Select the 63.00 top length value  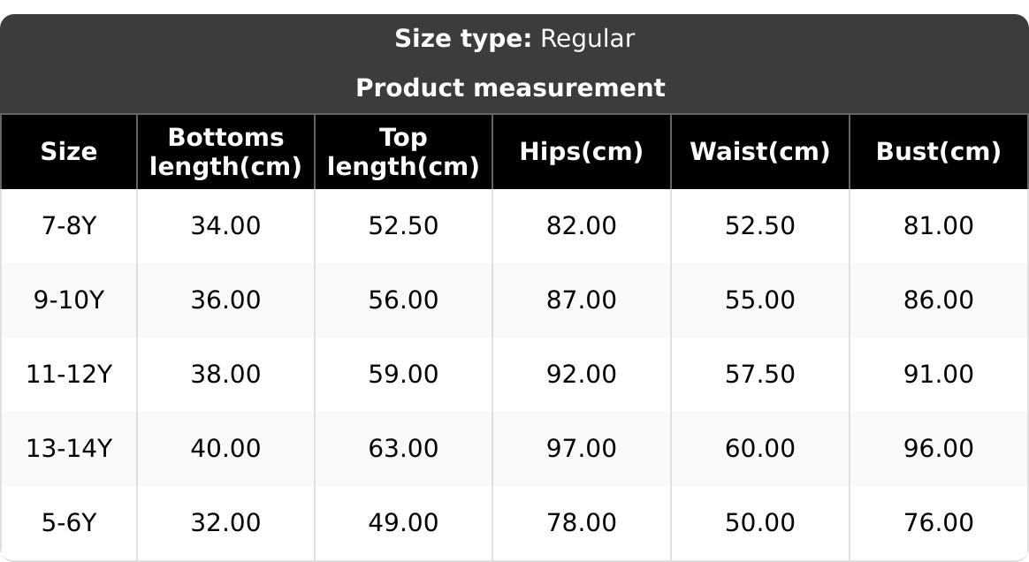pos(403,449)
